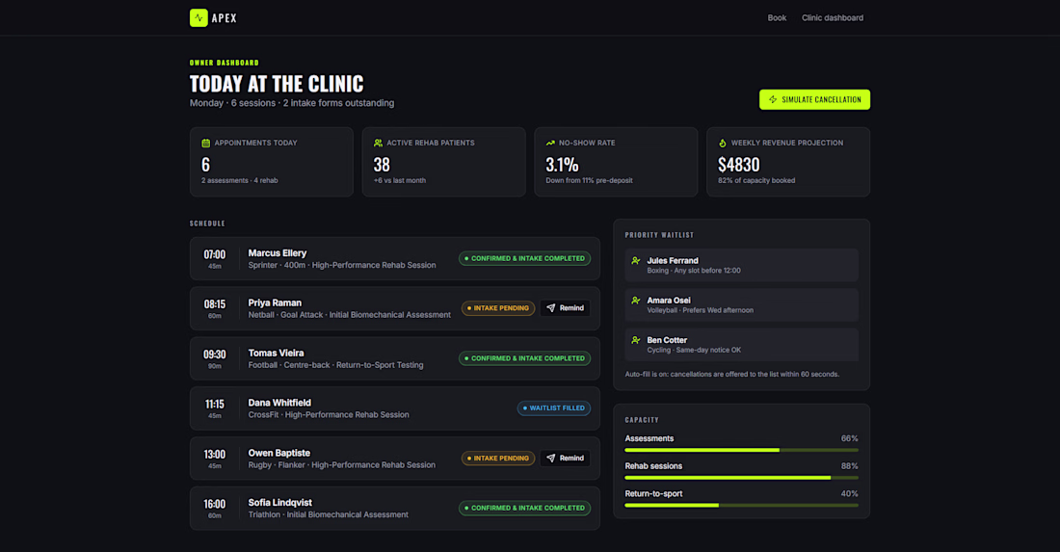Click the Auto-fill is on notice text
Viewport: 1060px width, 552px height.
(x=732, y=375)
